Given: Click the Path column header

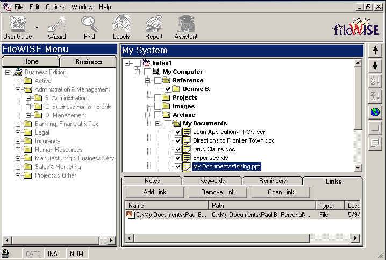Looking at the screenshot, I should tap(262, 205).
